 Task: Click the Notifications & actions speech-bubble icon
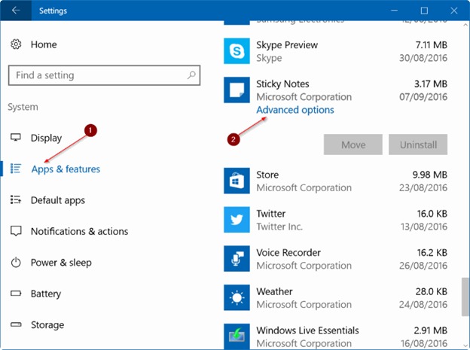pyautogui.click(x=16, y=231)
